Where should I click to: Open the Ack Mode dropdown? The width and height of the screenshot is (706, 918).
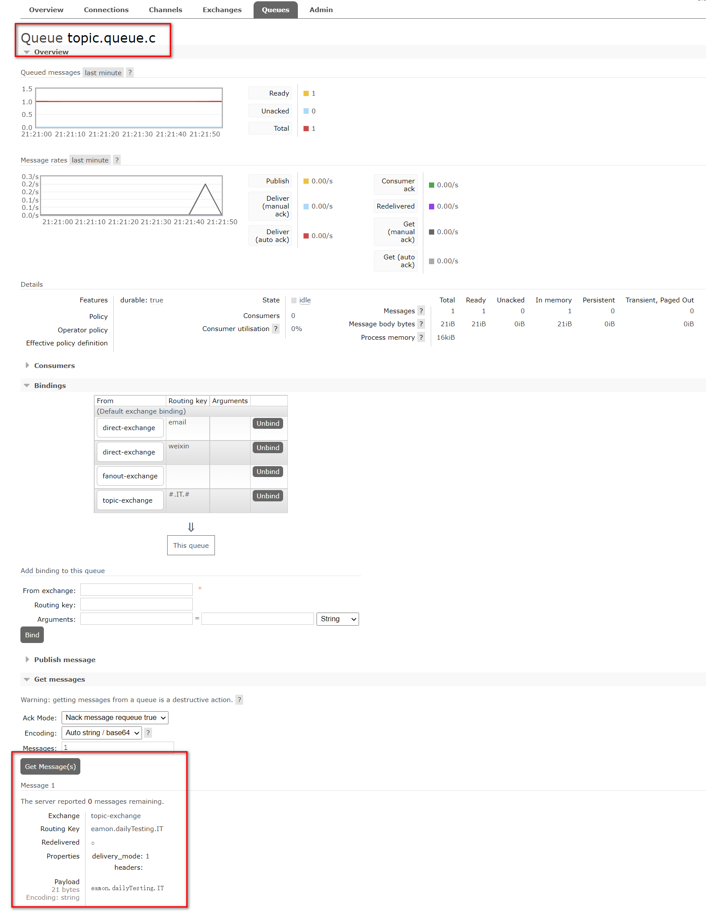pyautogui.click(x=115, y=717)
